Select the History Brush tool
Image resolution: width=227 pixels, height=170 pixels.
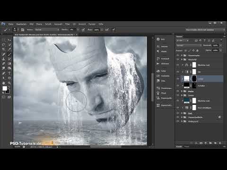9,59
